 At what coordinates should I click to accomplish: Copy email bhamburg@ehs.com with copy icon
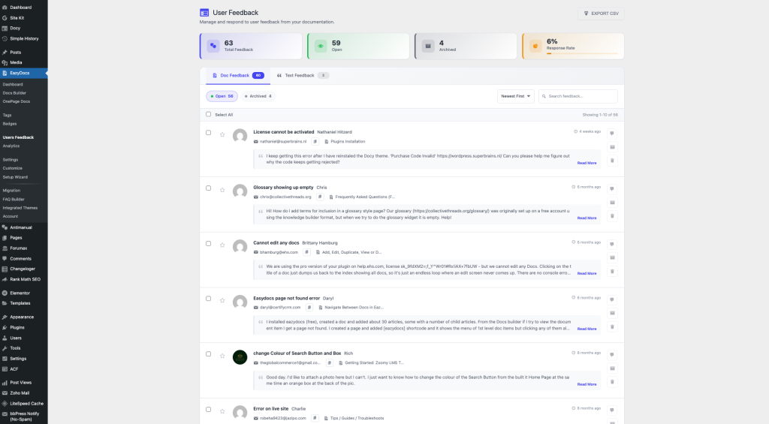[x=306, y=252]
